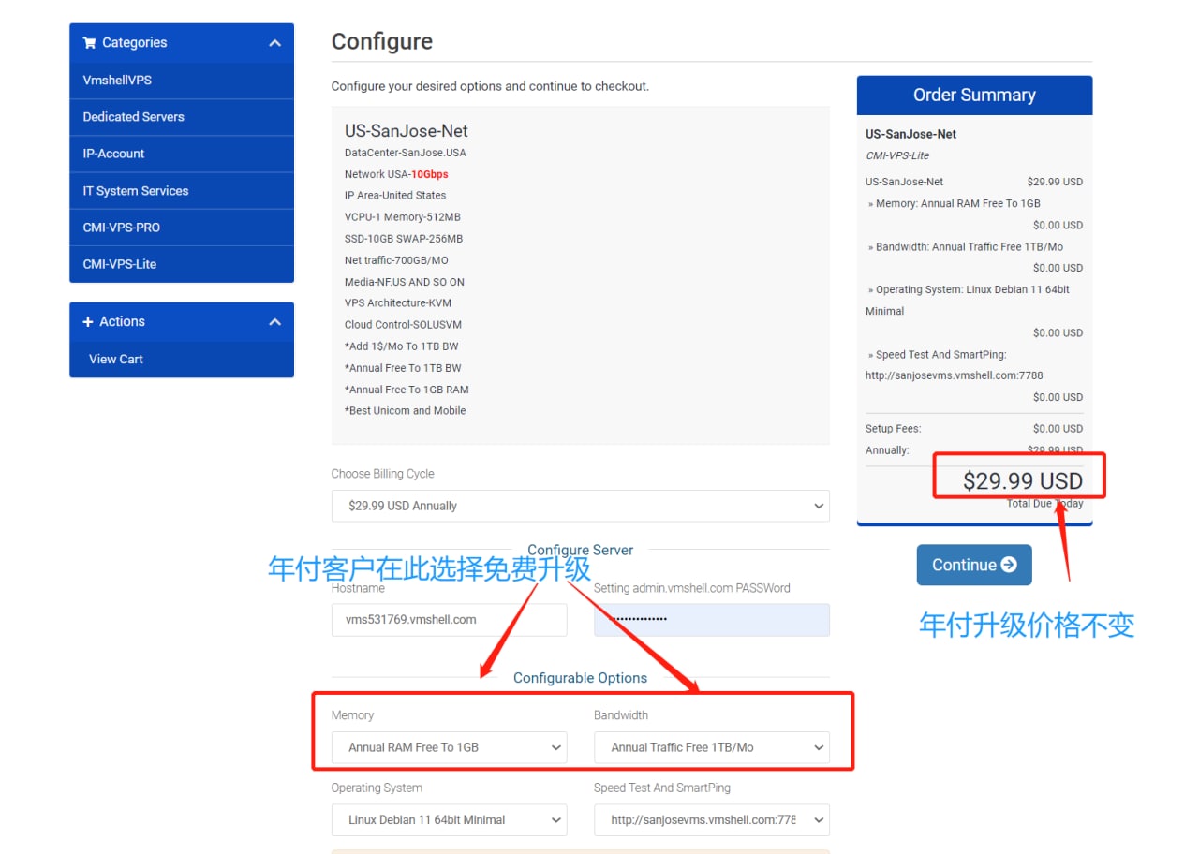
Task: Select CMI-VPS-Lite category
Action: coord(119,264)
